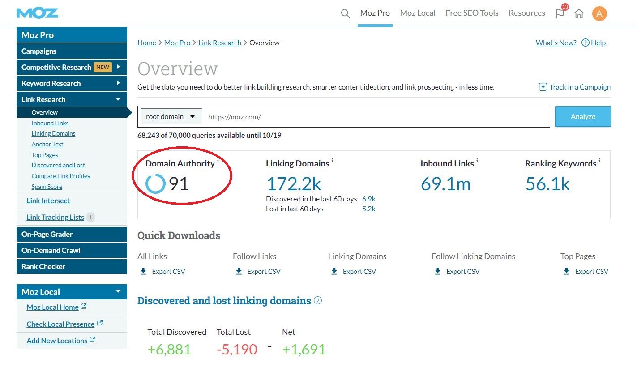The image size is (637, 367).
Task: Collapse the Moz Local section arrow
Action: point(118,291)
